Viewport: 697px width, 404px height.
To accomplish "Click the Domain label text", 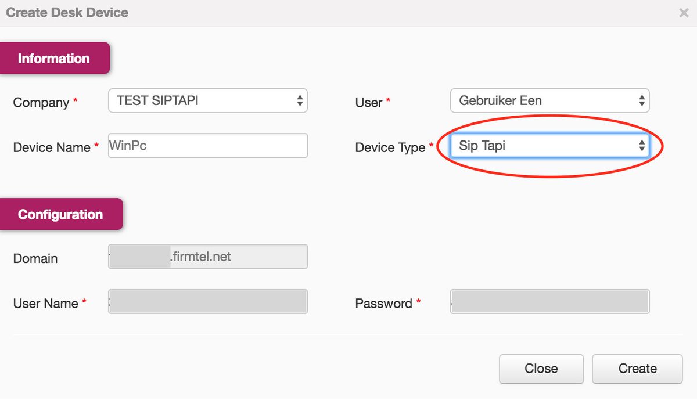I will (35, 258).
